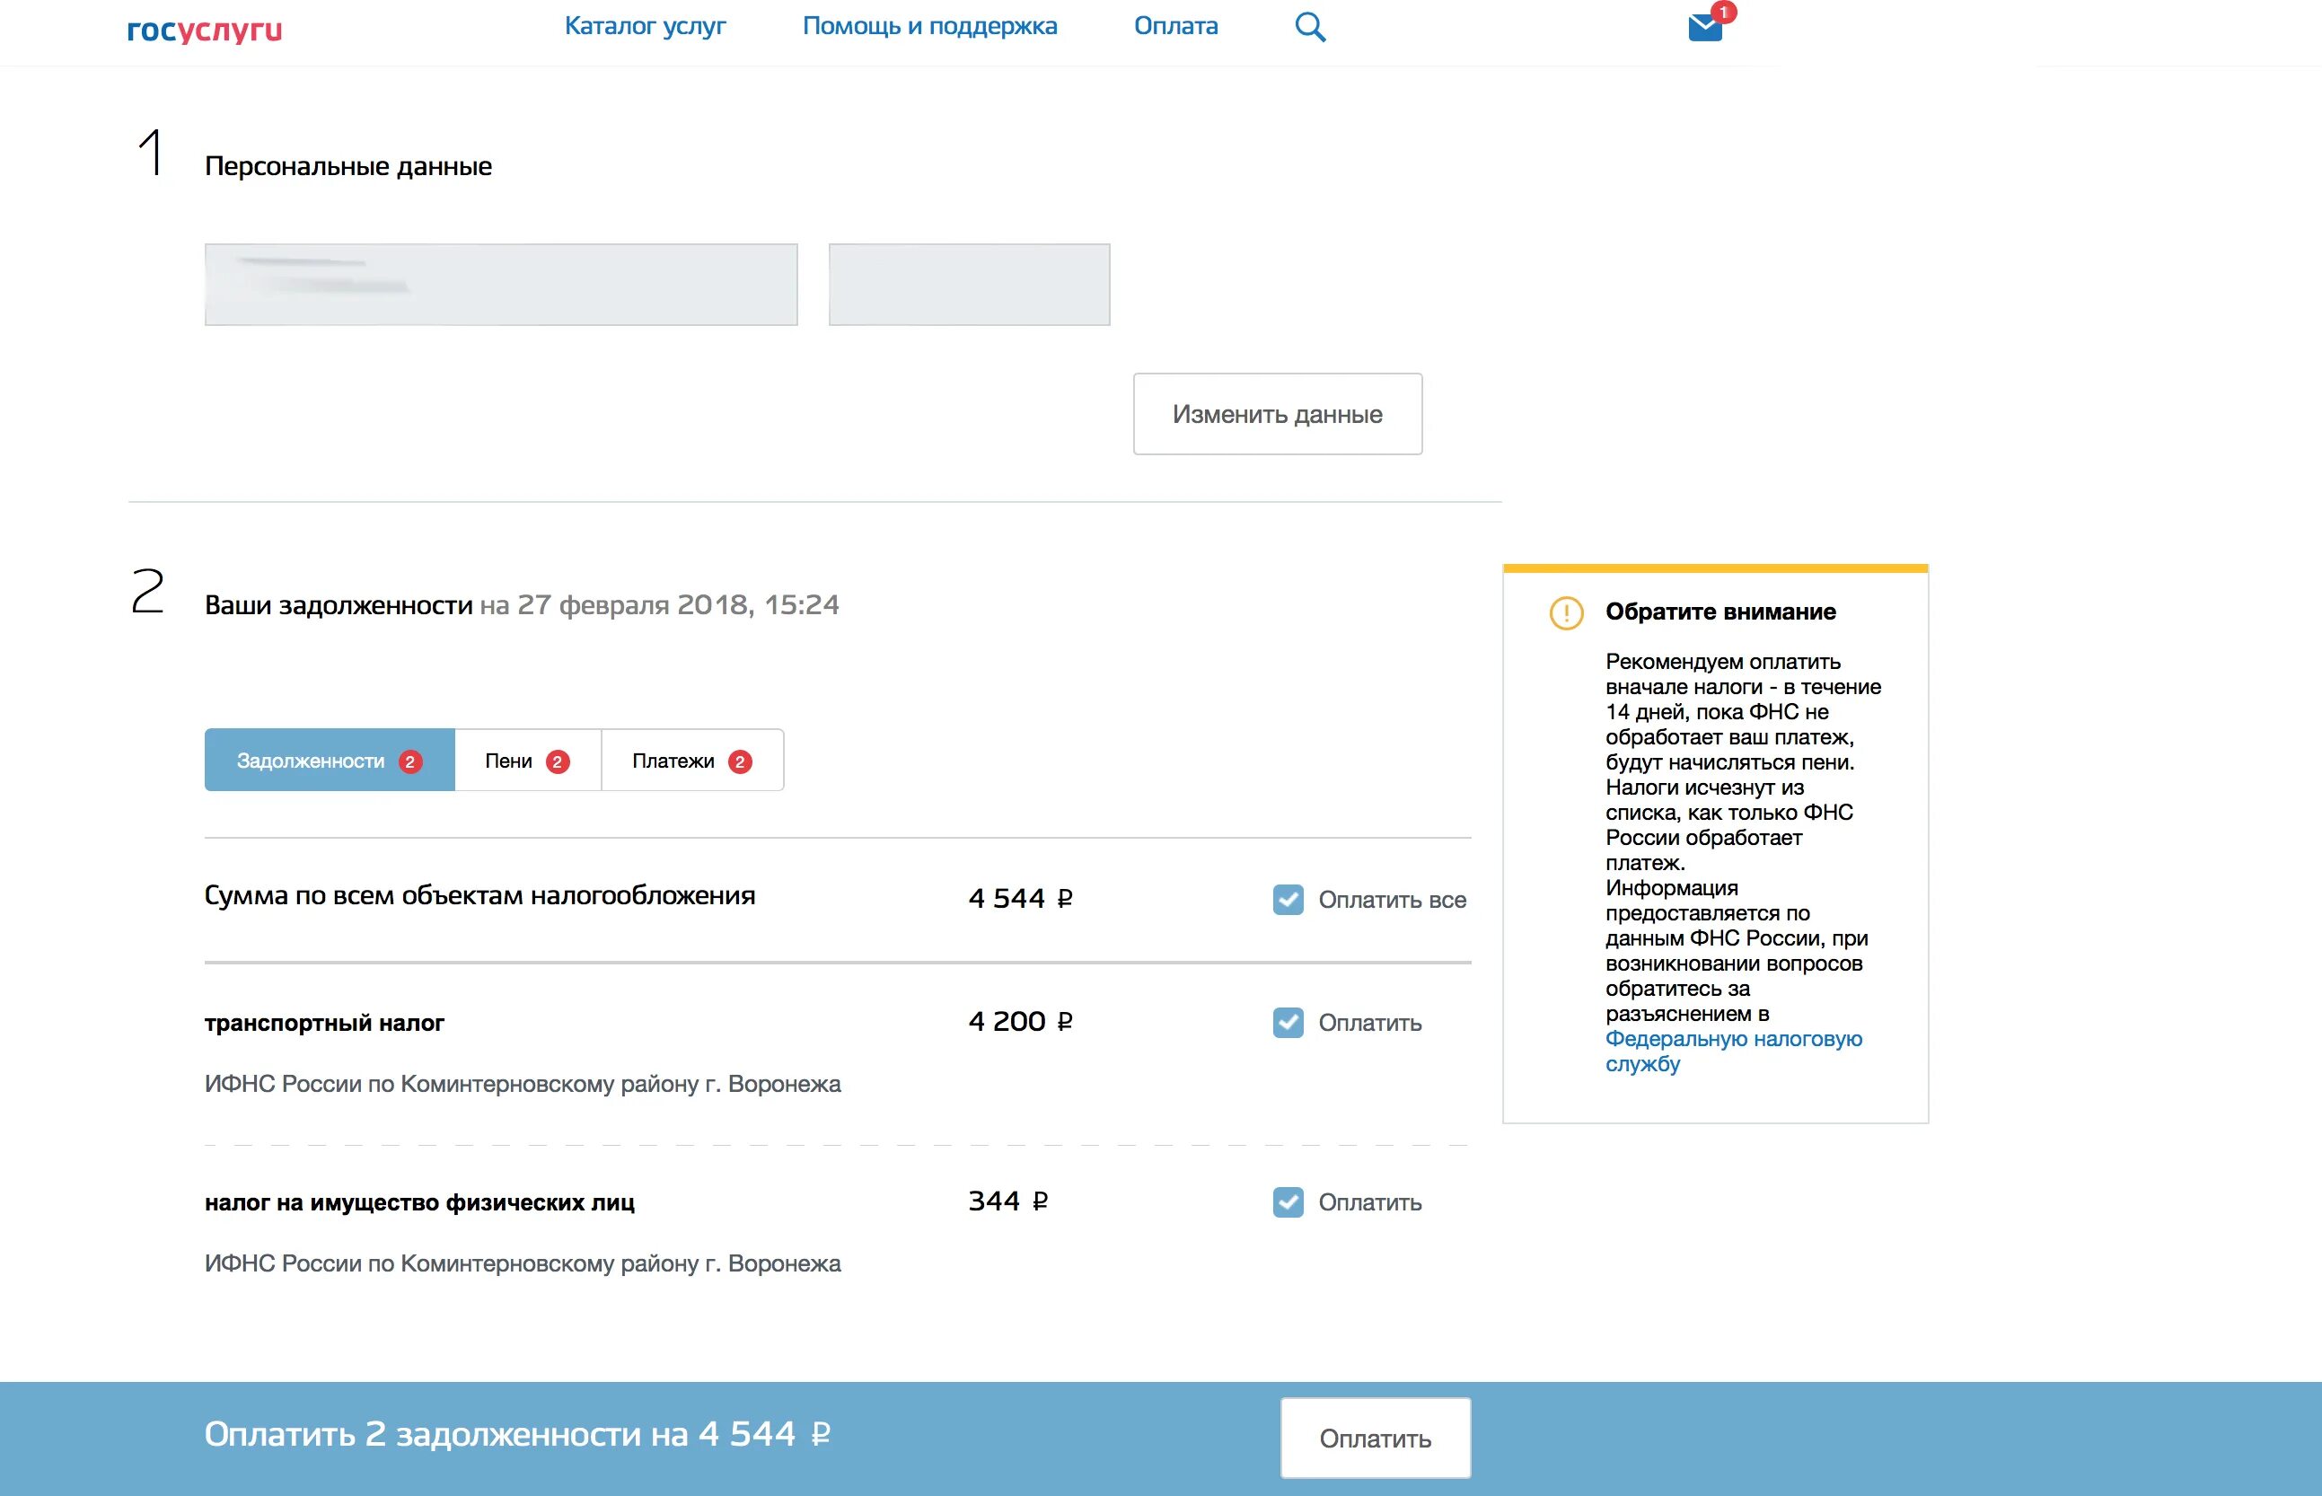Click Оплатить 2 задолженности на 4 544 text
The height and width of the screenshot is (1496, 2322).
coord(516,1435)
